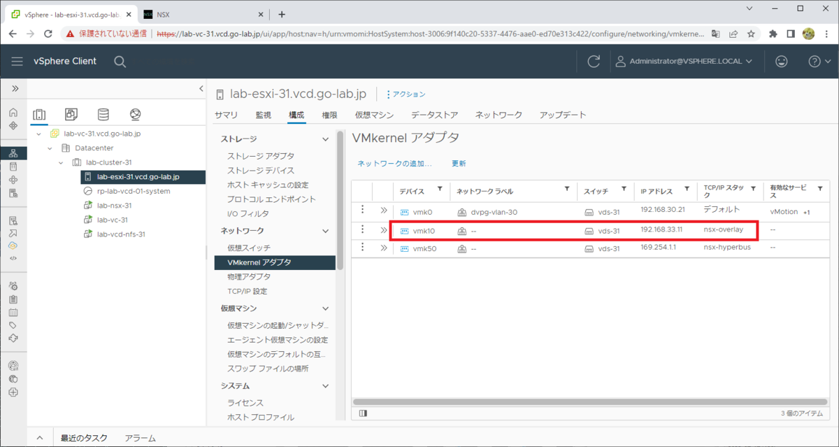Open Policies and Profiles sidebar icon
Viewport: 839px width, 447px height.
coord(13,220)
